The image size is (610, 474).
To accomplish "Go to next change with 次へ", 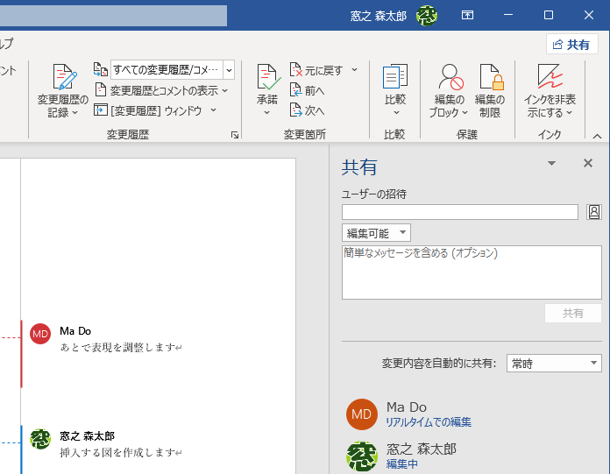I will [308, 110].
